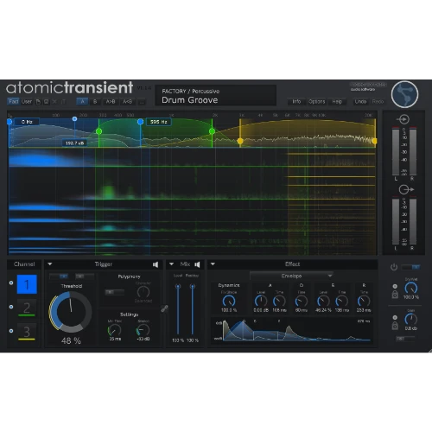This screenshot has height=432, width=432.
Task: Click the delete preset X icon
Action: [54, 102]
